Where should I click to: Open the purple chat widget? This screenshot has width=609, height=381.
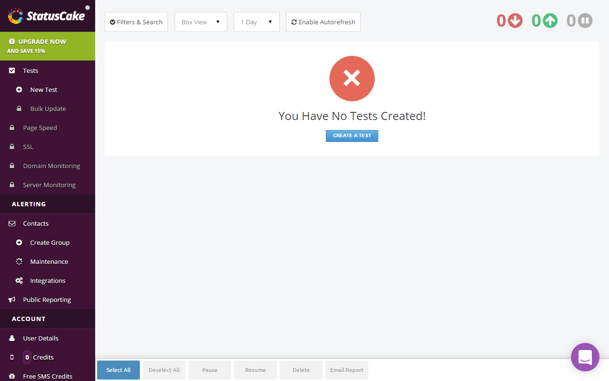pos(585,357)
